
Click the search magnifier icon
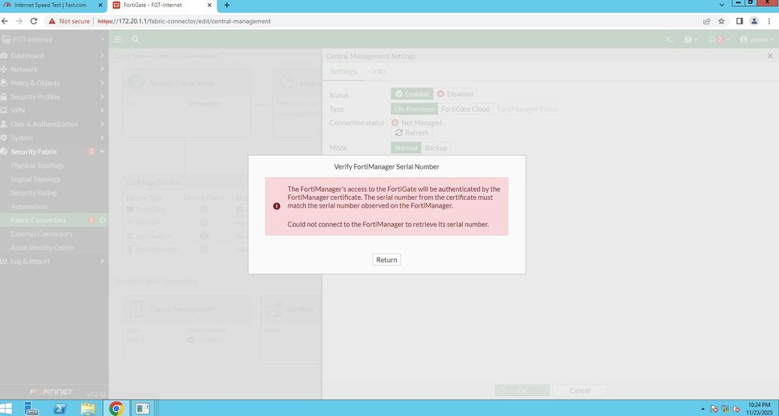point(135,39)
